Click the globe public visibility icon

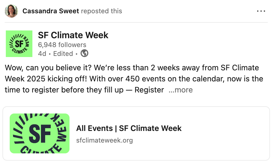[84, 53]
